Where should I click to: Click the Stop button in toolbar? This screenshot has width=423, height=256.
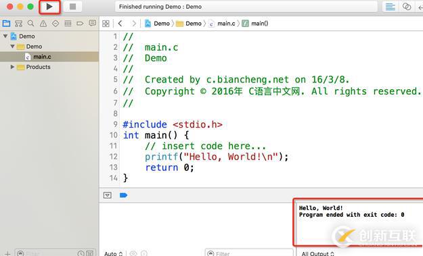(72, 7)
